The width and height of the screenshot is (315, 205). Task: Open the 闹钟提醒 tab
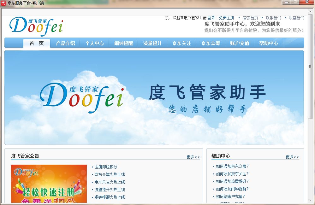pyautogui.click(x=123, y=43)
